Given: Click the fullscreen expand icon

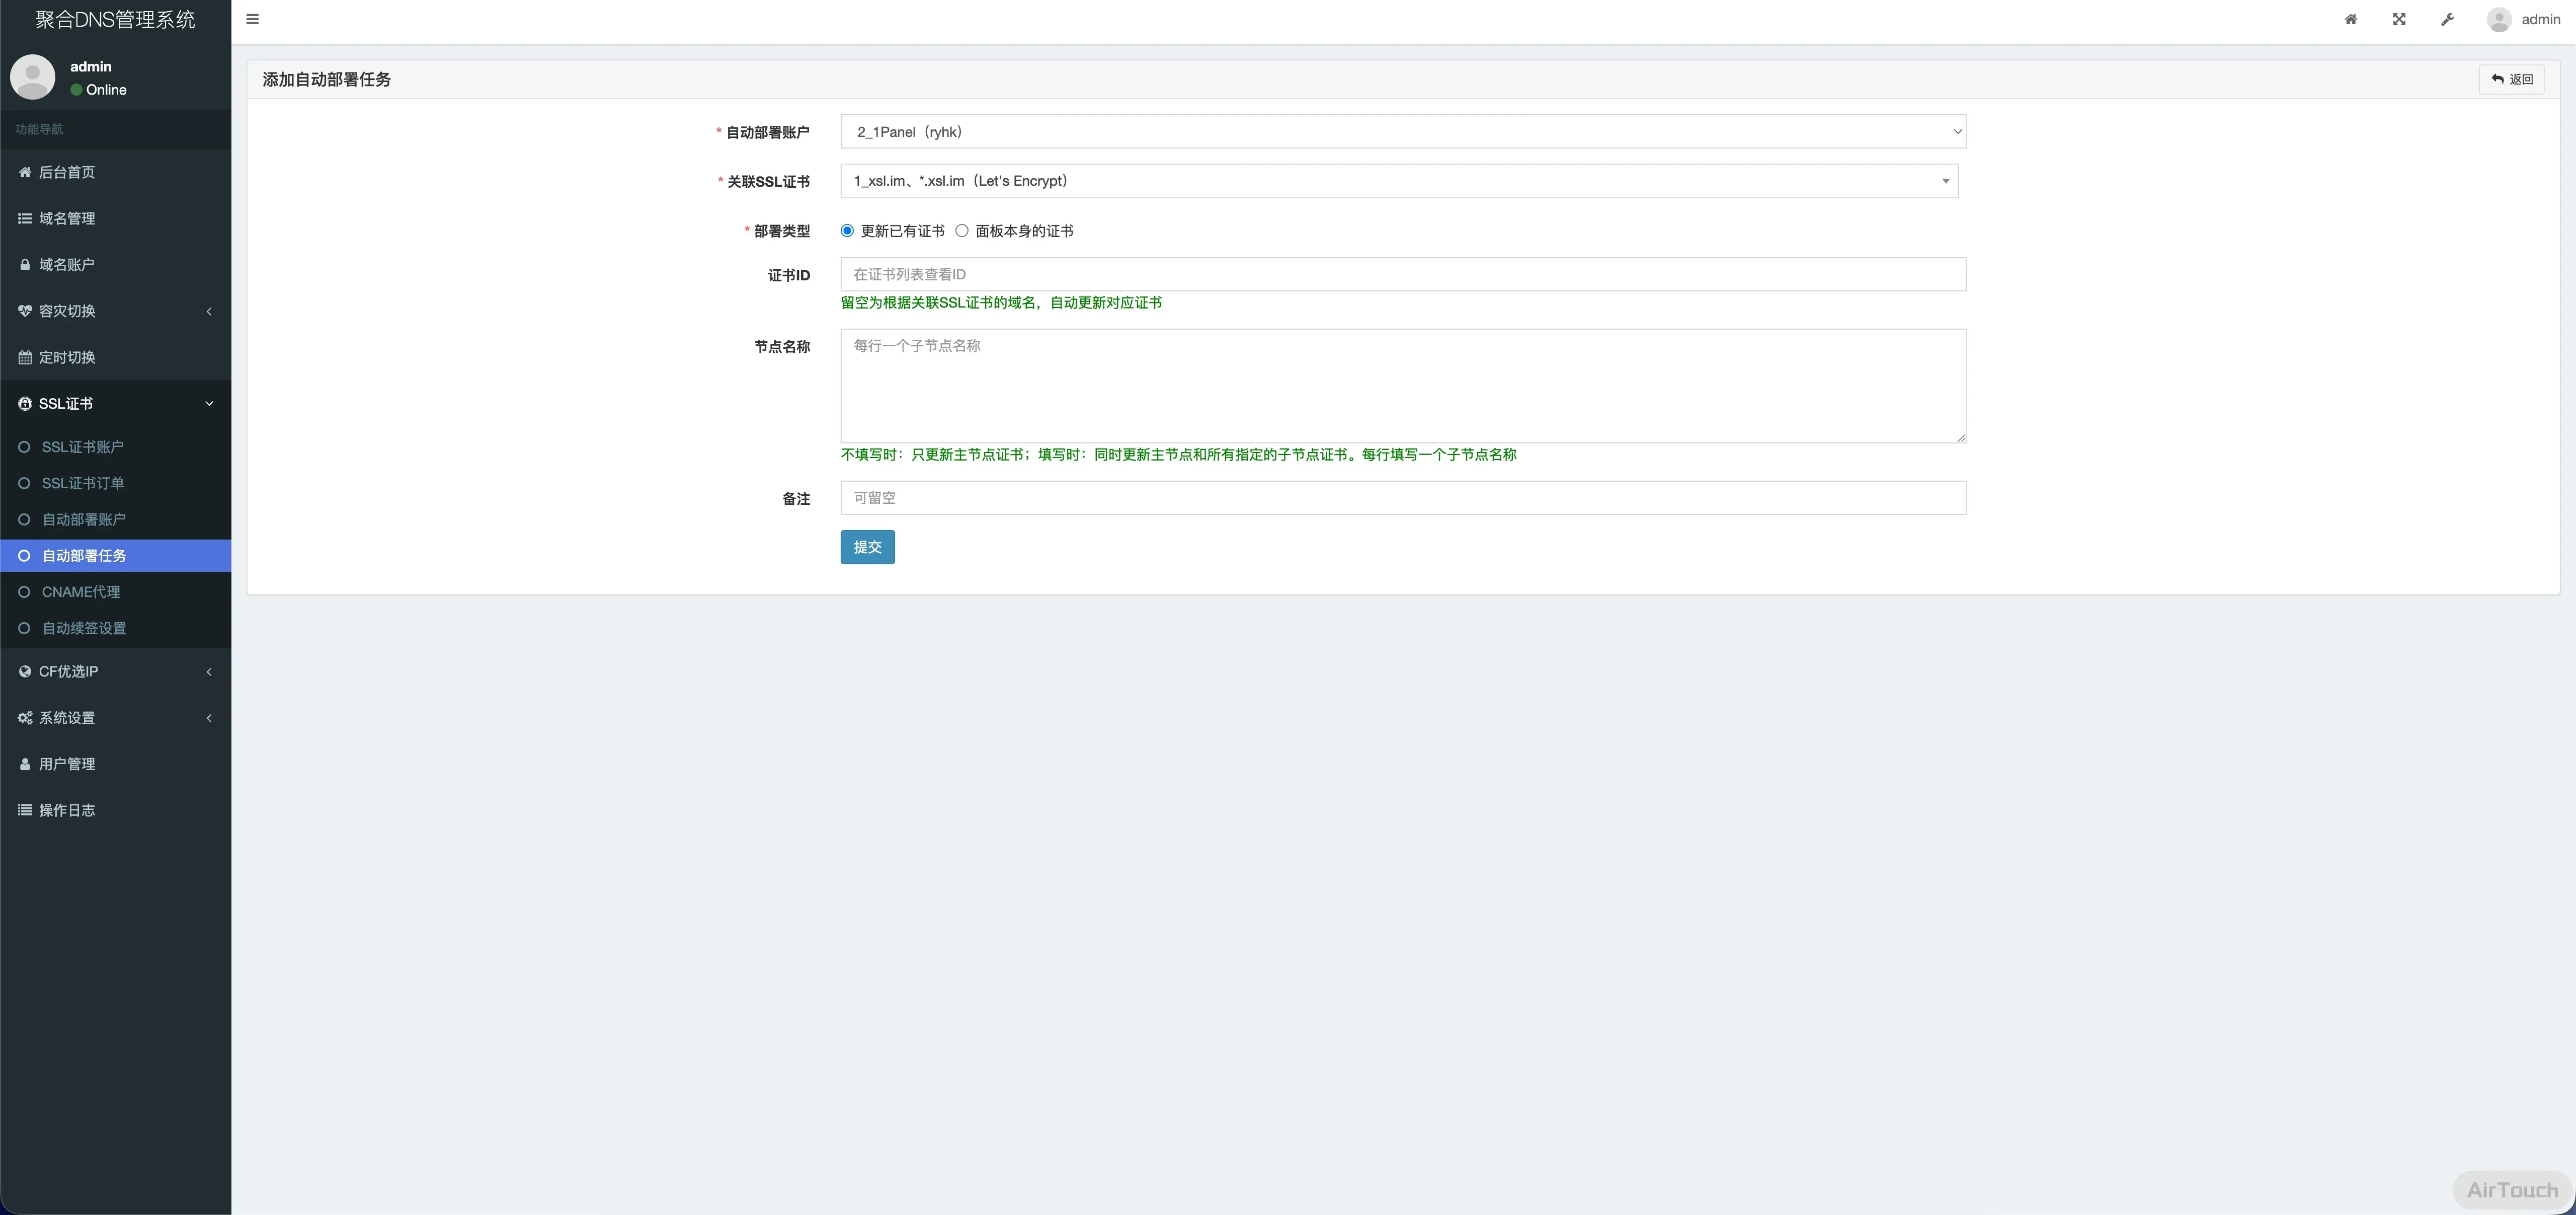Looking at the screenshot, I should coord(2399,19).
